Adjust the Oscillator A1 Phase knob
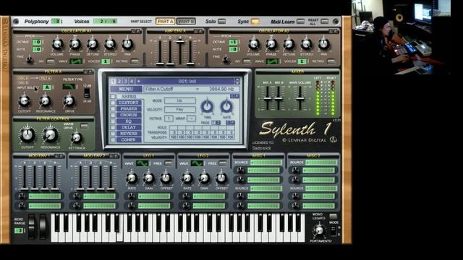This screenshot has height=260, width=463. 75,44
